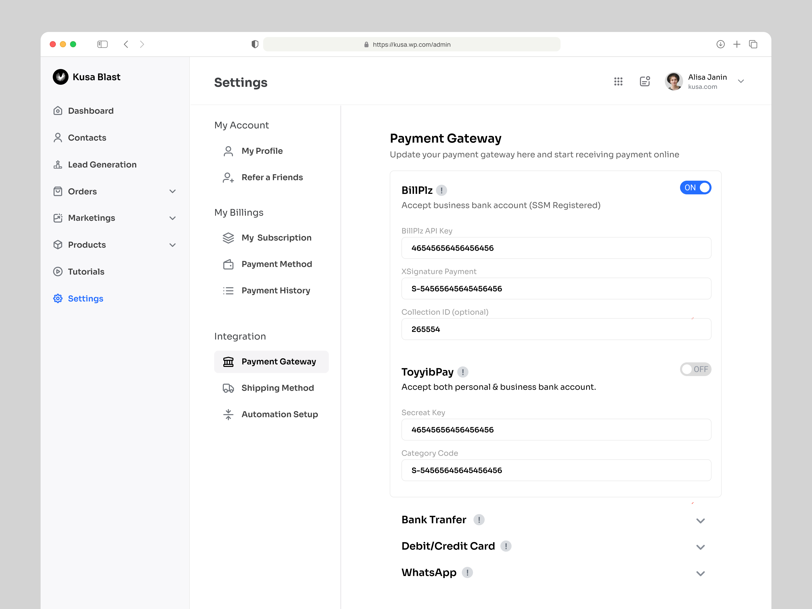Click Refer a Friends
This screenshot has height=609, width=812.
(x=272, y=177)
